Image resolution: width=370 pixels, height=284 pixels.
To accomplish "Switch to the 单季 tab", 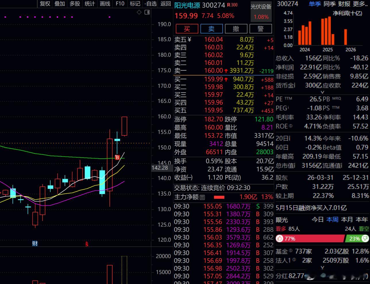I will tap(315, 4).
